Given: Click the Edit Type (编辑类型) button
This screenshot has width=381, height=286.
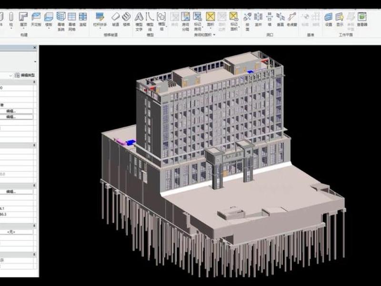Looking at the screenshot, I should [x=25, y=75].
